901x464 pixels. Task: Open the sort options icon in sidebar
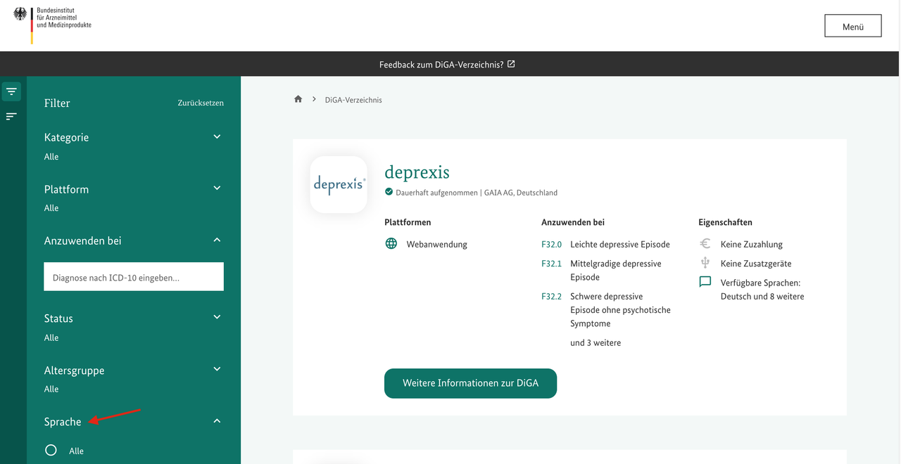pyautogui.click(x=11, y=116)
